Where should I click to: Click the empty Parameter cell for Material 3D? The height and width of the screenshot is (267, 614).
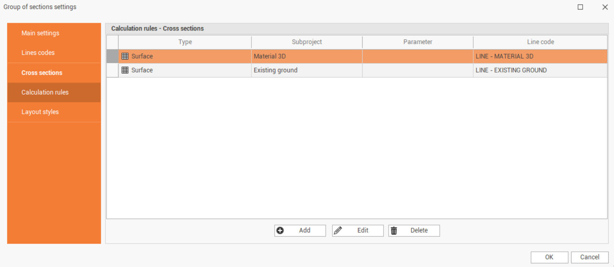pyautogui.click(x=417, y=56)
